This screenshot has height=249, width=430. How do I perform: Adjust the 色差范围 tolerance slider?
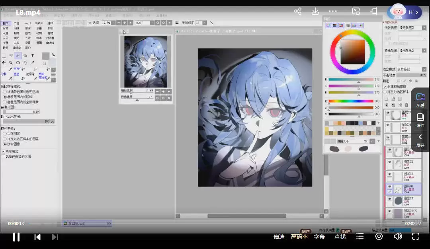click(x=21, y=111)
